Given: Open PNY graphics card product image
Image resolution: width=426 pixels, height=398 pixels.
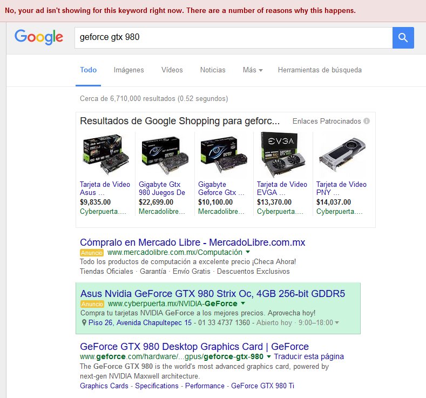Looking at the screenshot, I should 342,155.
